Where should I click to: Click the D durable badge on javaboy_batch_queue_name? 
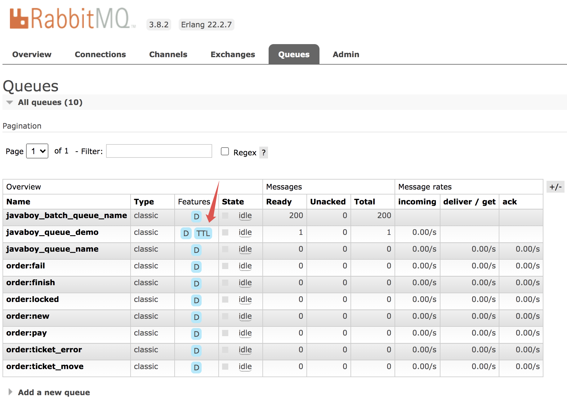click(x=196, y=217)
